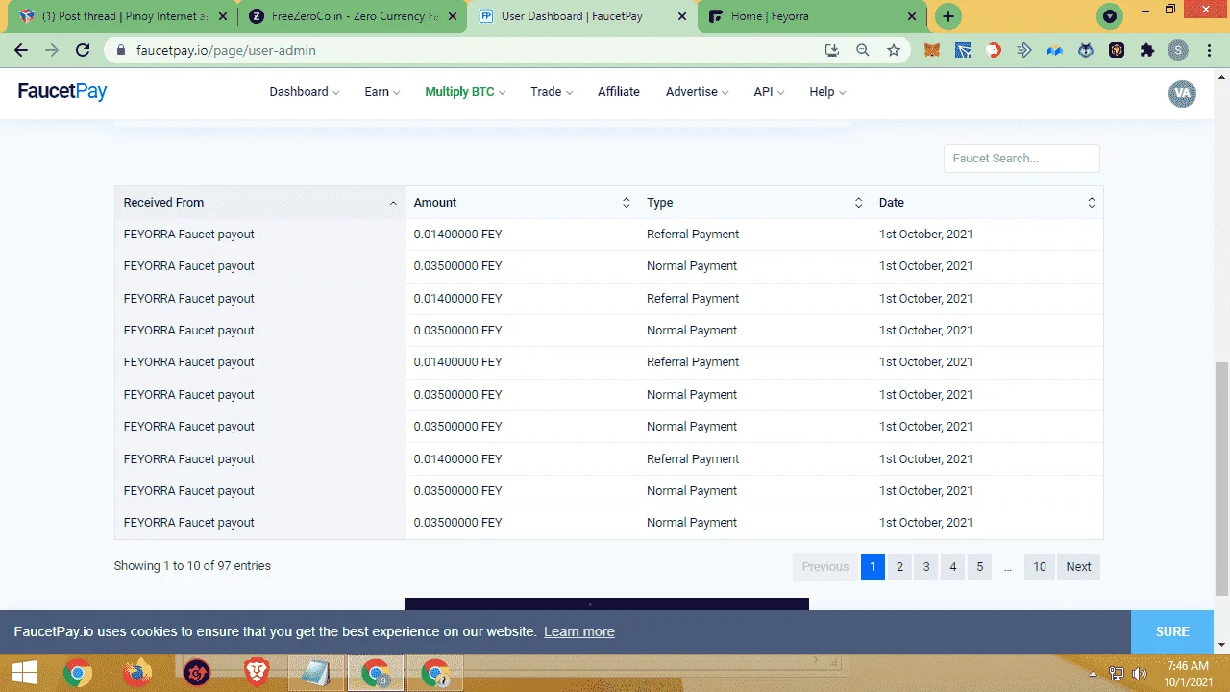The height and width of the screenshot is (692, 1230).
Task: Sort the table by Amount column
Action: [522, 203]
